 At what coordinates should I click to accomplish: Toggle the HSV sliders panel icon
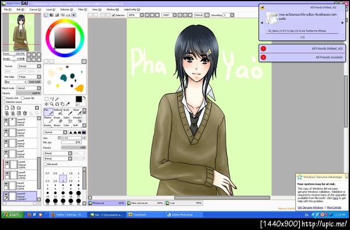[57, 15]
